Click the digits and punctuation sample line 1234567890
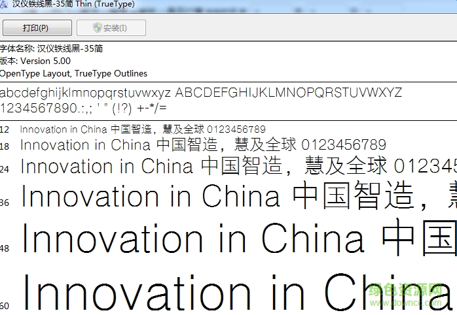457x315 pixels. point(83,108)
